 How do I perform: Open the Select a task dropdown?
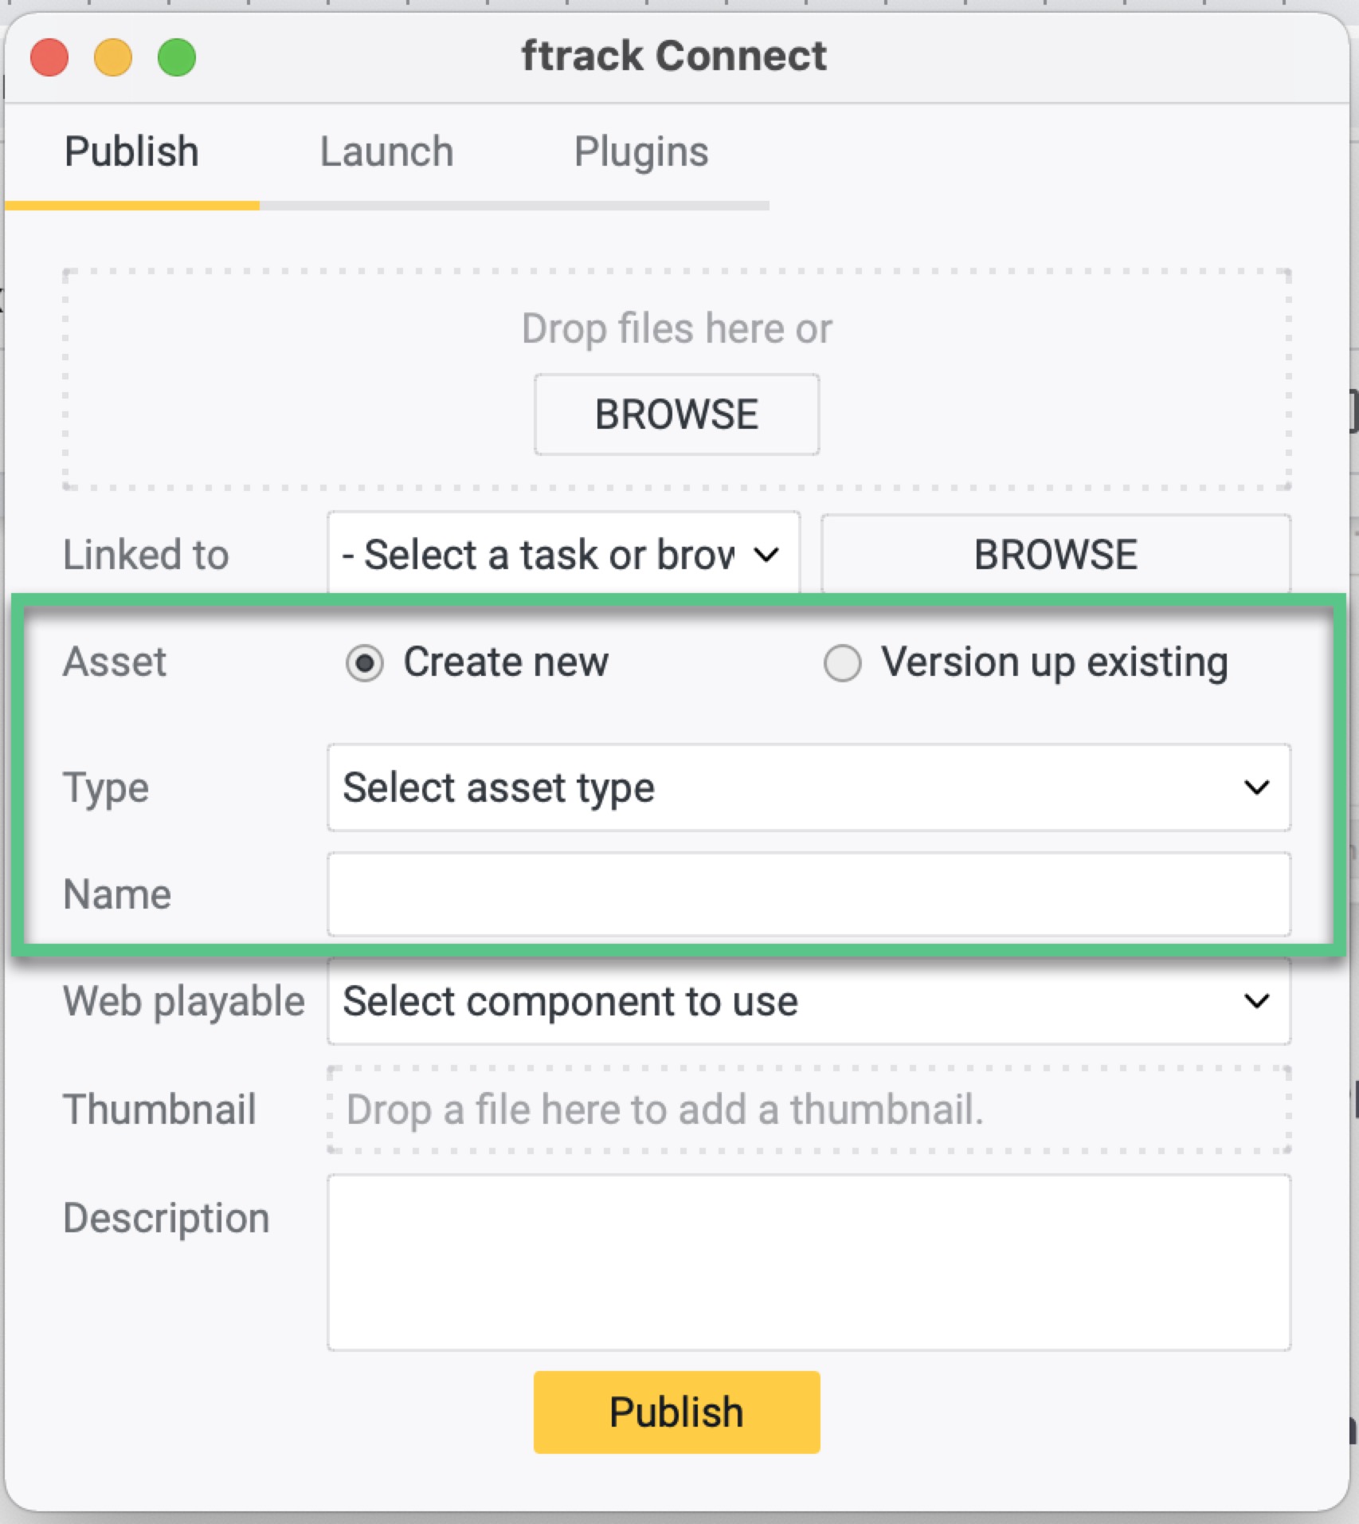[x=562, y=554]
